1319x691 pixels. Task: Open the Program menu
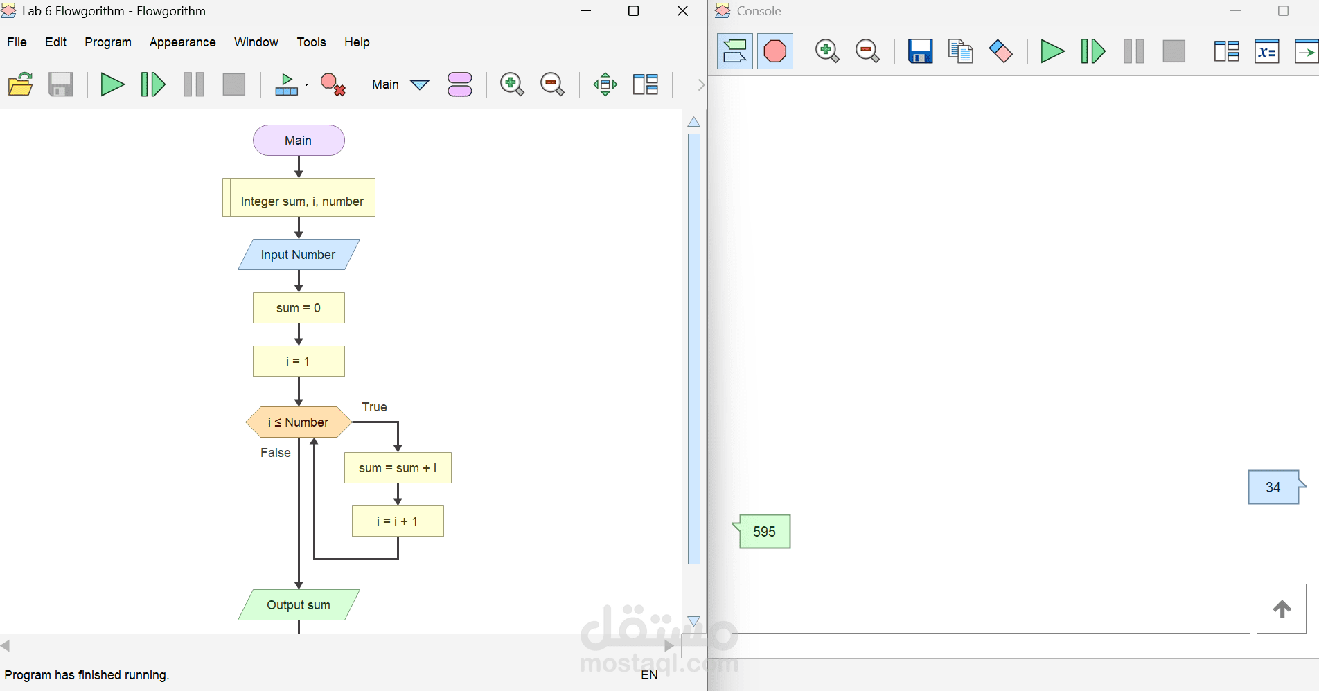[108, 42]
